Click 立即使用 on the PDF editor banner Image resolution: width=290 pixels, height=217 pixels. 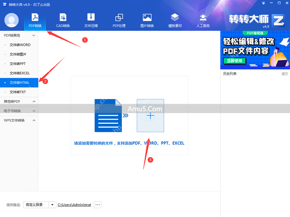click(235, 61)
